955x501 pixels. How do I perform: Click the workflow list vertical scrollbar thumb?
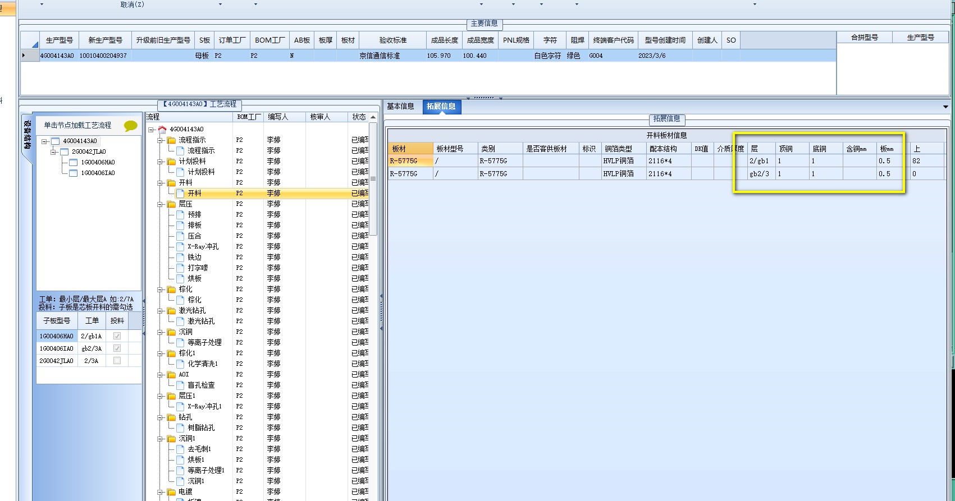pos(373,180)
